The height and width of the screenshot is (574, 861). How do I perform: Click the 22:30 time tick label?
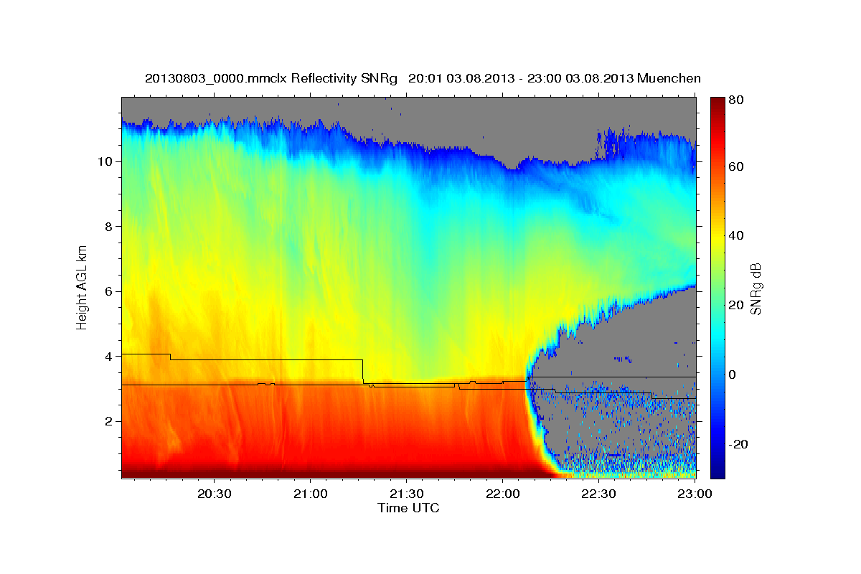pyautogui.click(x=598, y=494)
